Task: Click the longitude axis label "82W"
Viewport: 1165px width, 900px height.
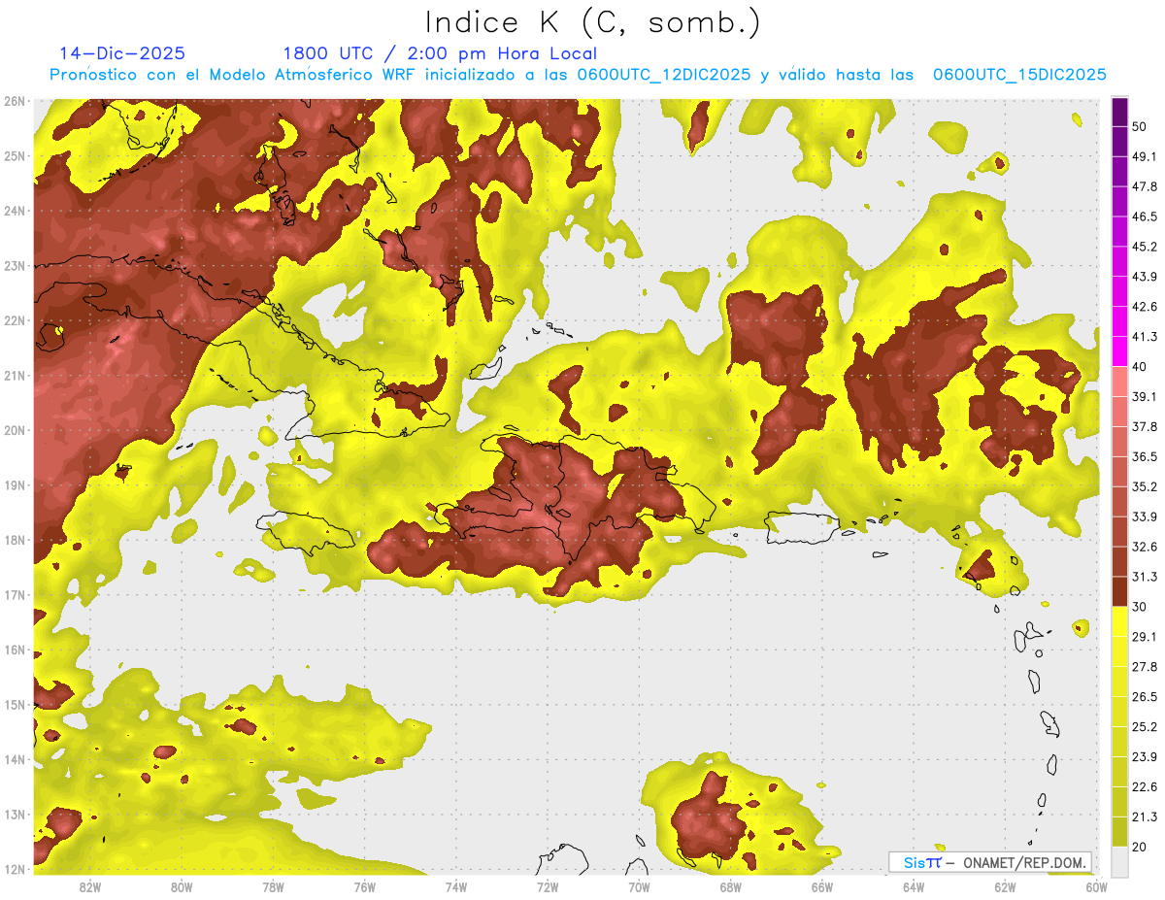Action: [90, 886]
